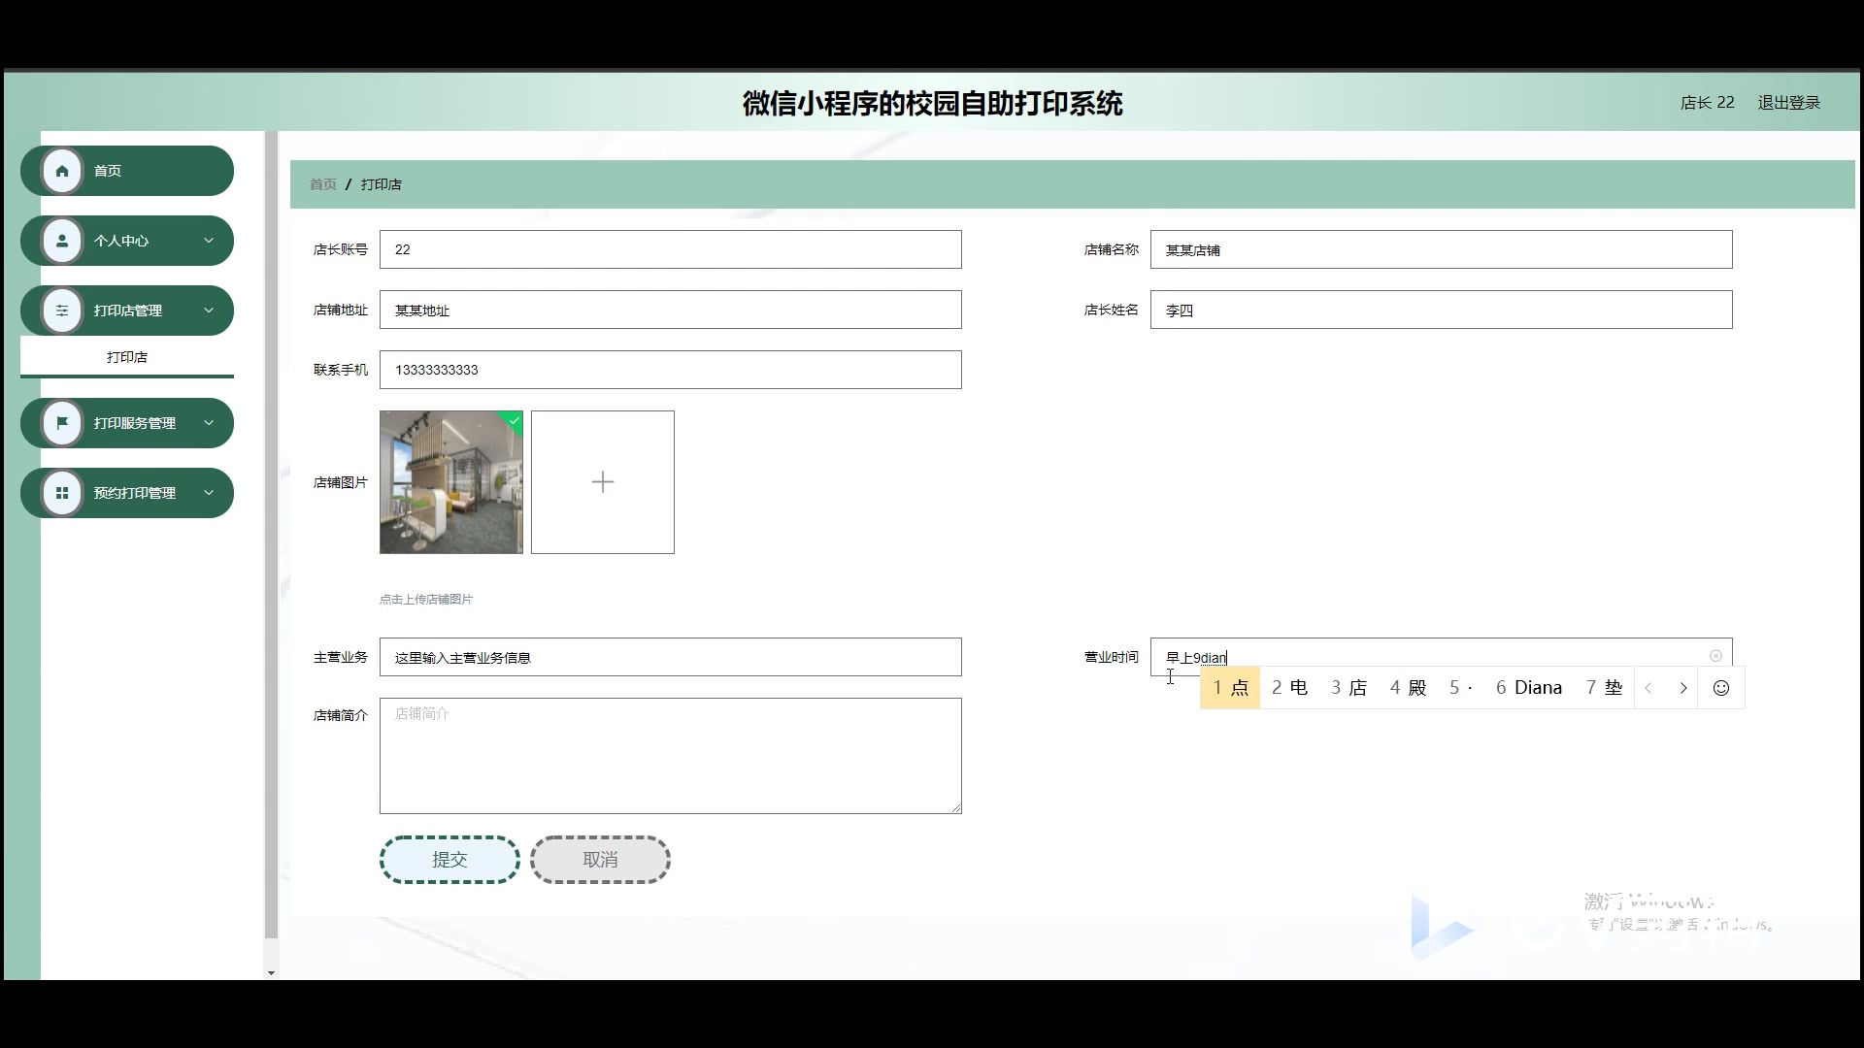
Task: Click the IME next-page arrow
Action: (1682, 687)
